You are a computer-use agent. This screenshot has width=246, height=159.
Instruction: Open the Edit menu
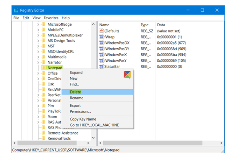(26, 18)
